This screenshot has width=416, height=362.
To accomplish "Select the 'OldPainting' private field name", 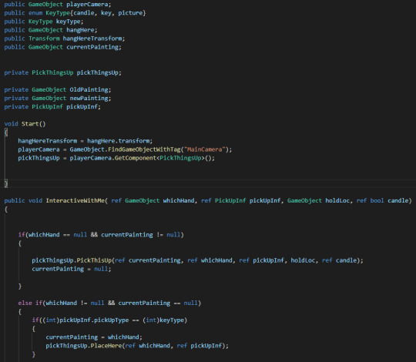I will (89, 89).
